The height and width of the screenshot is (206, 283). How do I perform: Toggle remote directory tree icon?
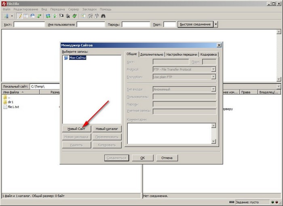[x=33, y=16]
